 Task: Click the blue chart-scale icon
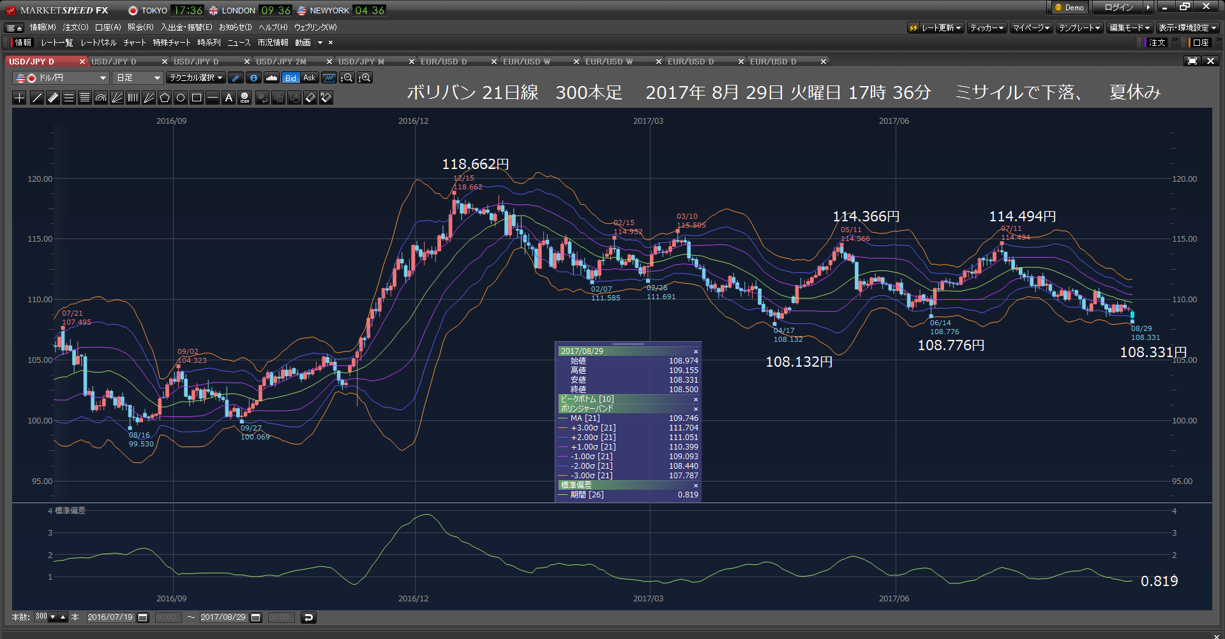329,78
